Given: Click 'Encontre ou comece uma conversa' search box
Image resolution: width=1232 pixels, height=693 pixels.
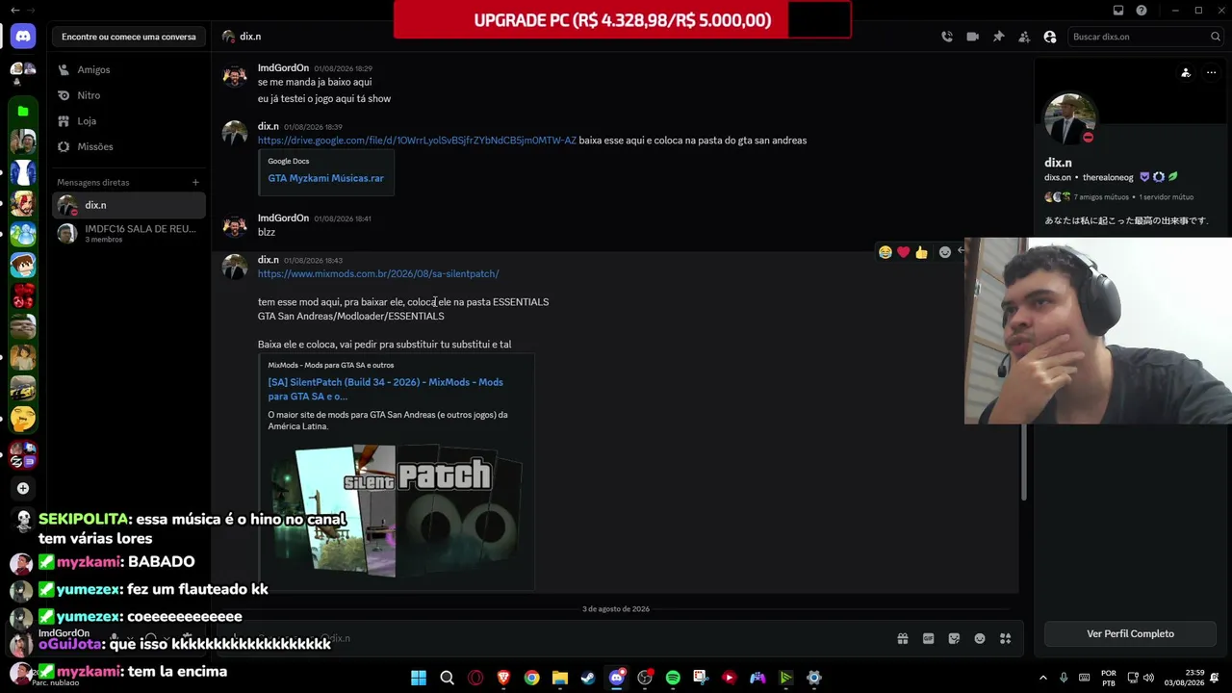Looking at the screenshot, I should click(129, 37).
